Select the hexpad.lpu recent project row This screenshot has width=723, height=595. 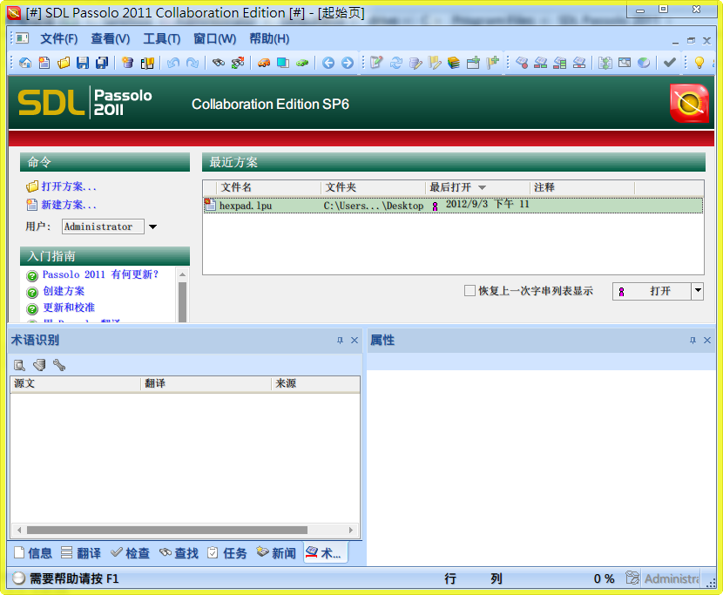point(453,206)
